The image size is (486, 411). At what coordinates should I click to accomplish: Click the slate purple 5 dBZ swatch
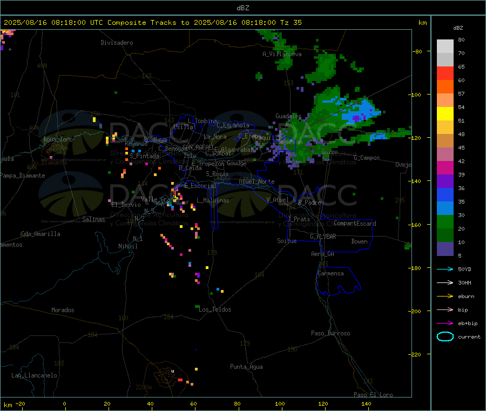click(445, 249)
